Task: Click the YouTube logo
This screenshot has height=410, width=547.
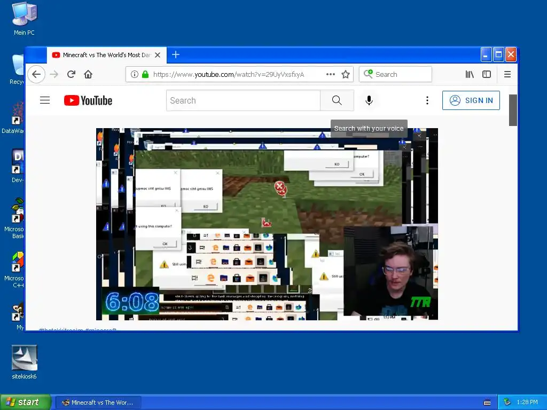Action: [x=88, y=100]
